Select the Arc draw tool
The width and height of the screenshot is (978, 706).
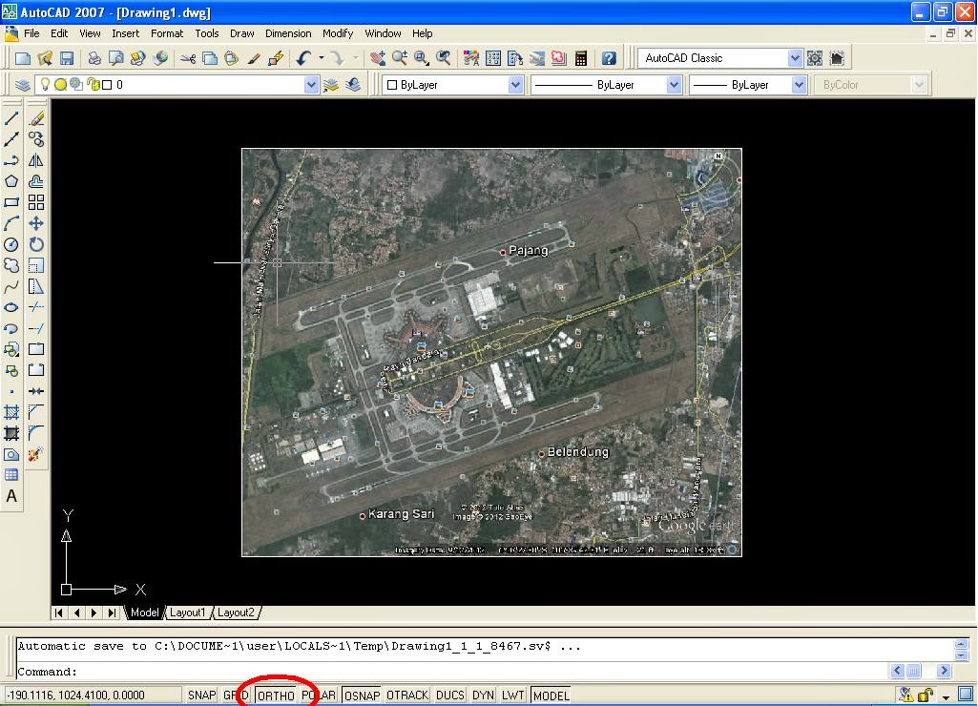[11, 223]
